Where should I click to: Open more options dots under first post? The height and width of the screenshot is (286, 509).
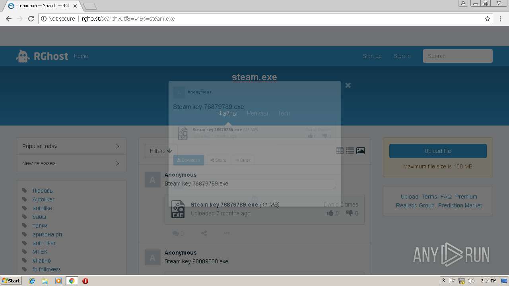(227, 233)
